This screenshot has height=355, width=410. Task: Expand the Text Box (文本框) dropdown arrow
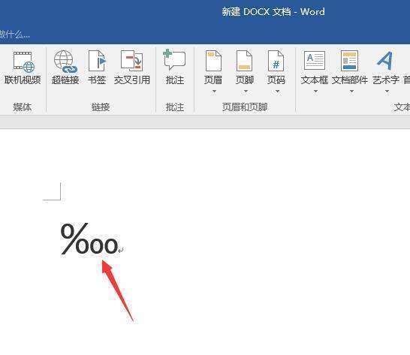[x=315, y=92]
